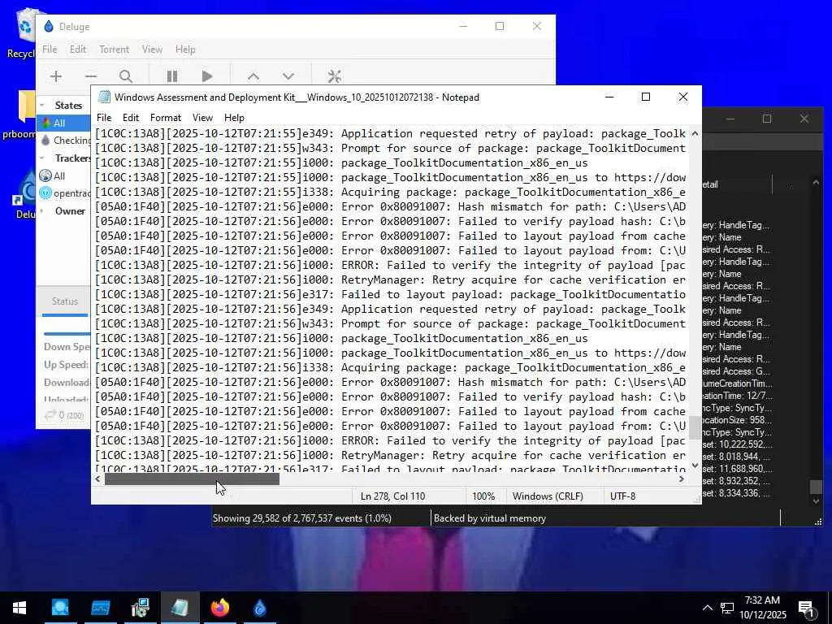832x624 pixels.
Task: Select Deluge desktop shortcut icon
Action: click(24, 193)
